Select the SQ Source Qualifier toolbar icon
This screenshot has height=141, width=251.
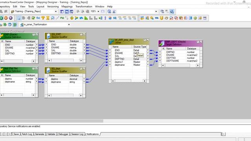click(115, 18)
